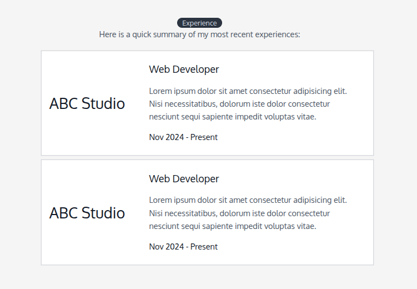Click the Lorem ipsum description in first card
417x289 pixels.
pos(248,104)
